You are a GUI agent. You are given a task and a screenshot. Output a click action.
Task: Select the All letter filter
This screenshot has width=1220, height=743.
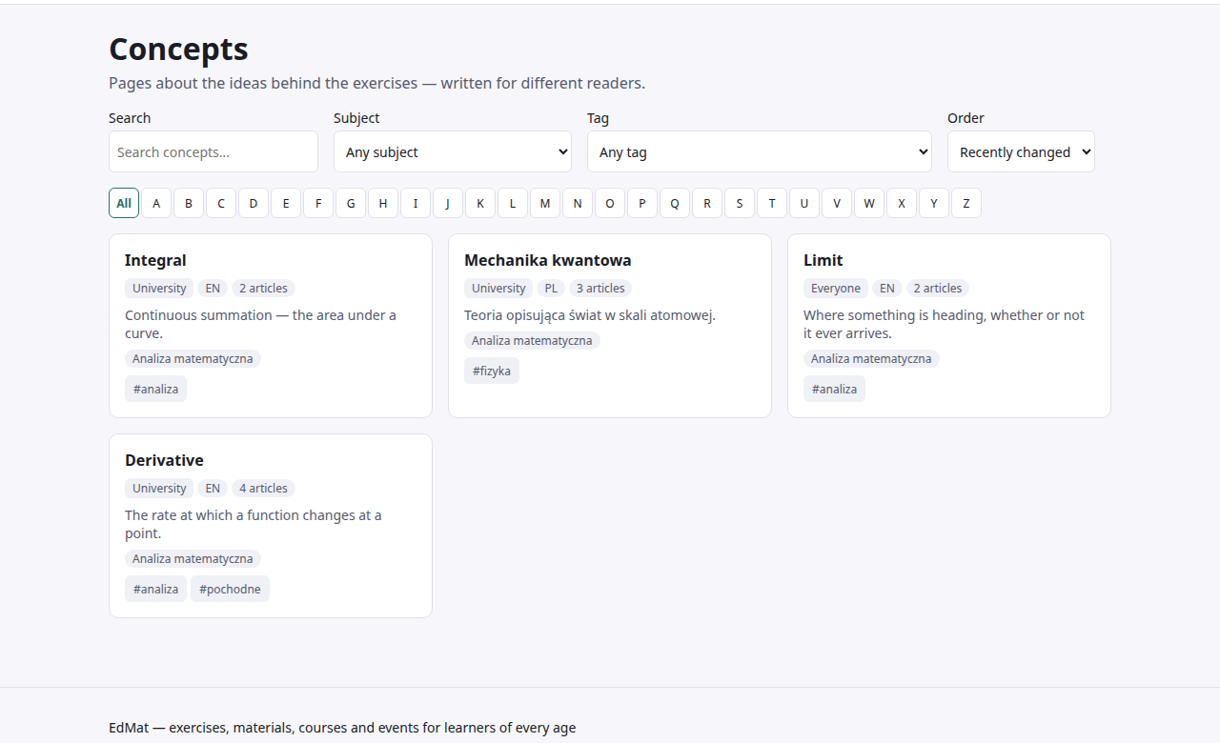[x=124, y=203]
